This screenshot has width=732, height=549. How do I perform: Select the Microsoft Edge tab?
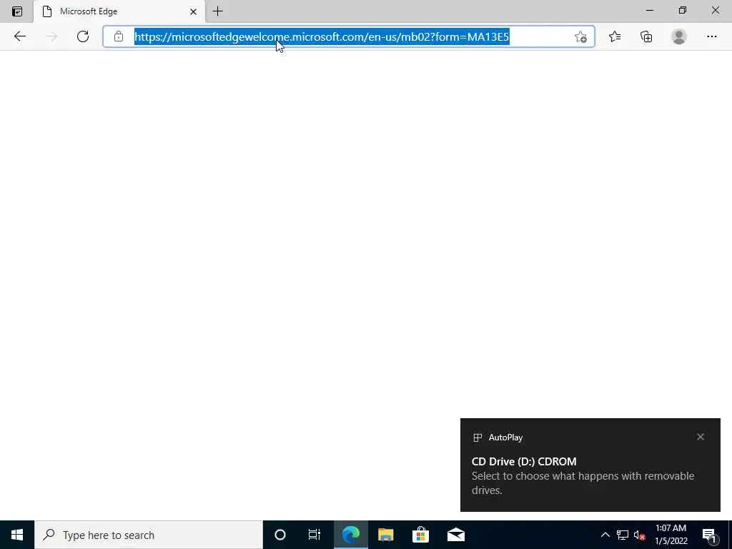(x=119, y=11)
